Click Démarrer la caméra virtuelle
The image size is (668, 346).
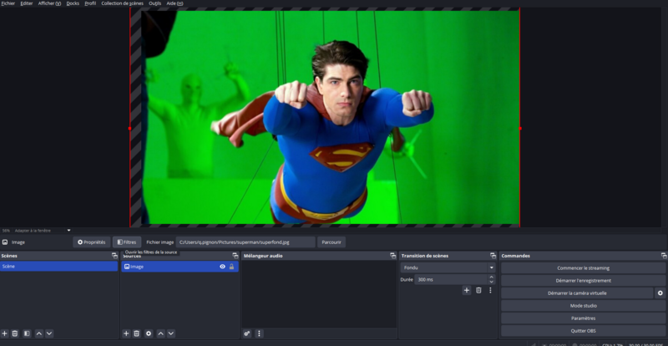[x=577, y=293]
